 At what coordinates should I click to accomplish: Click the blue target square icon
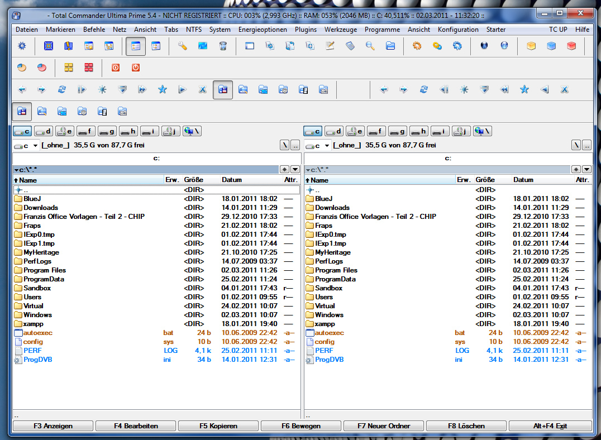click(48, 46)
